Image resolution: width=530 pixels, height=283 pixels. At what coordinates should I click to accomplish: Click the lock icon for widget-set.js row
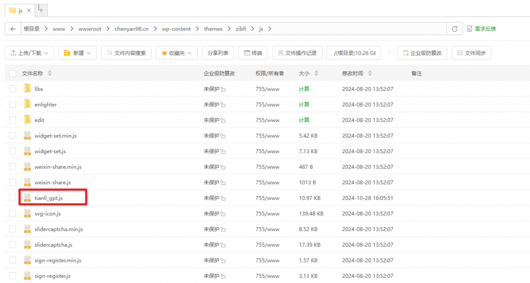pos(223,152)
